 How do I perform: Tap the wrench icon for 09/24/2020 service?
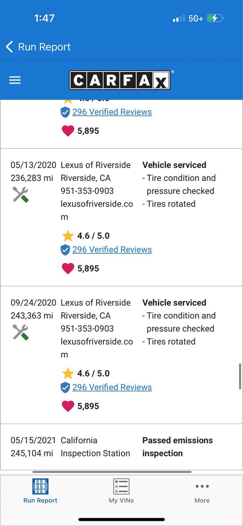click(x=21, y=331)
